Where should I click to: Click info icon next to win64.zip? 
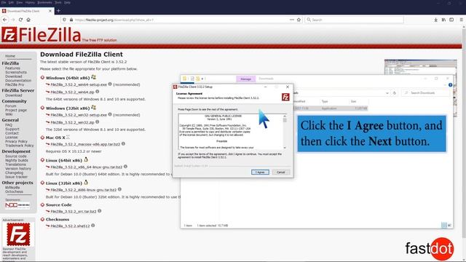pyautogui.click(x=97, y=92)
